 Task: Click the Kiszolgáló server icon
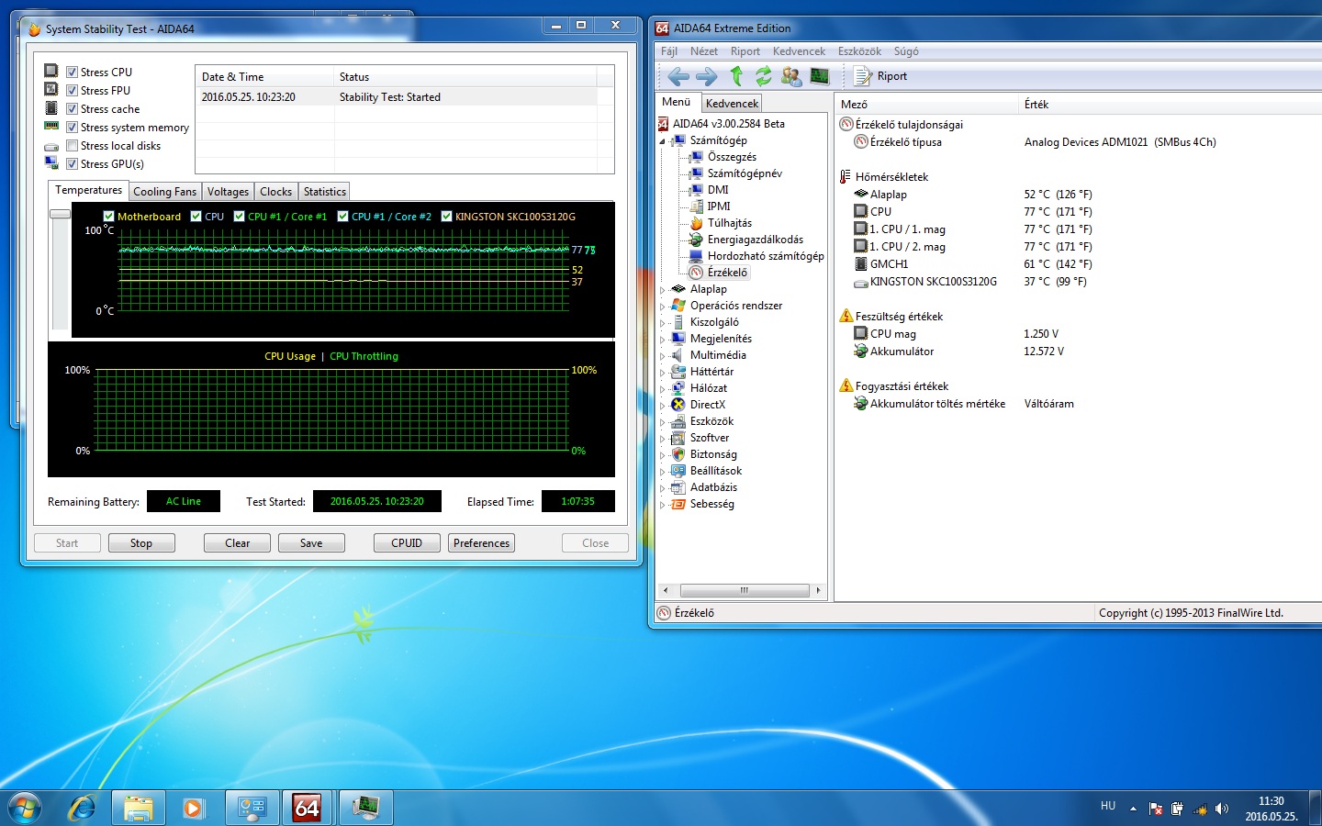pyautogui.click(x=678, y=322)
